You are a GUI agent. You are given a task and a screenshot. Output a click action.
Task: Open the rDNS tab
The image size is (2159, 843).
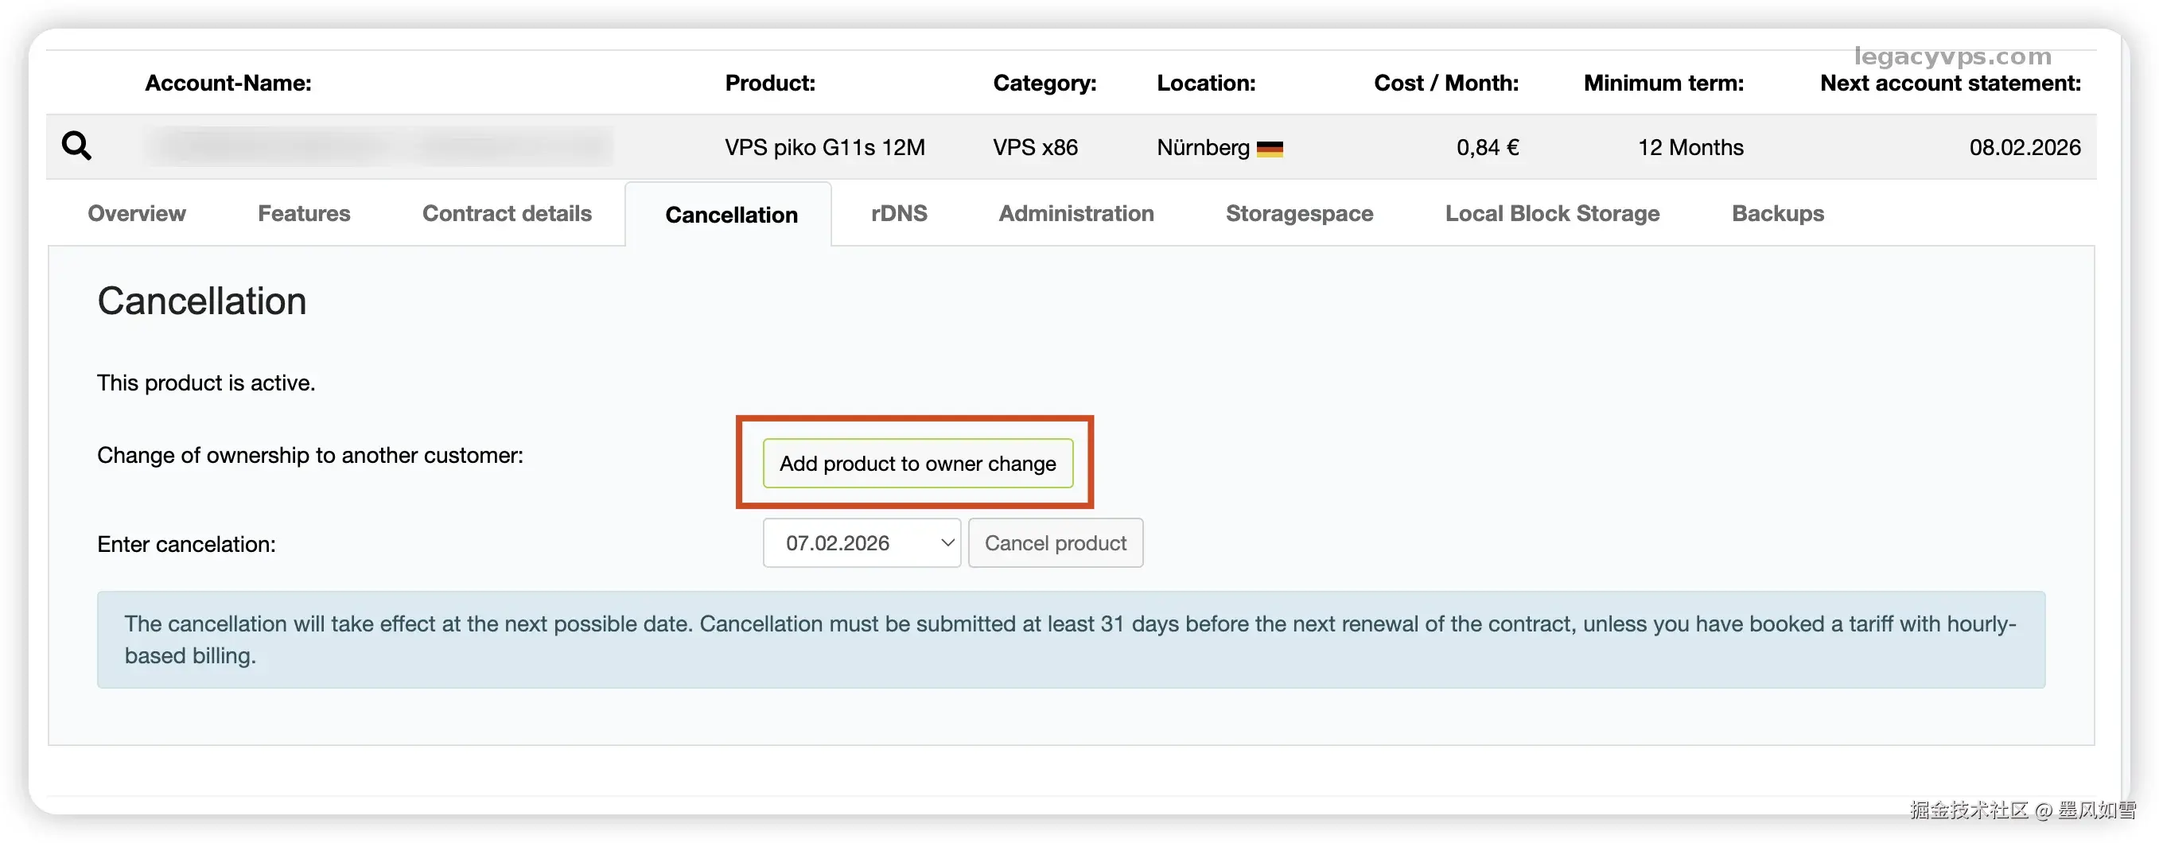pyautogui.click(x=898, y=214)
